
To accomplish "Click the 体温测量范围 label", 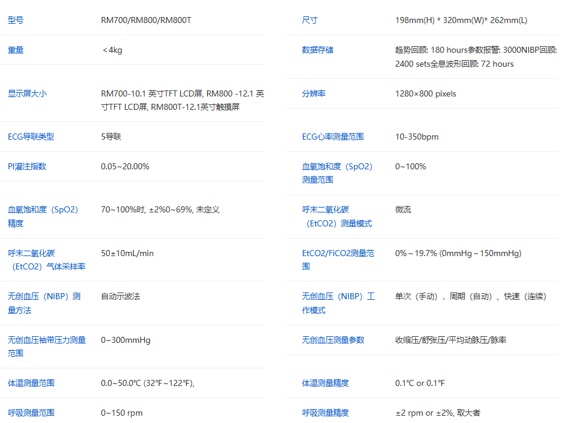I will point(27,383).
